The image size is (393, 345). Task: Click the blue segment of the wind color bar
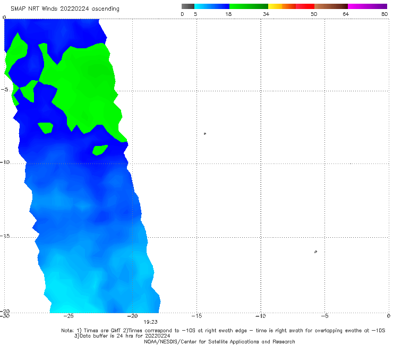pyautogui.click(x=212, y=6)
